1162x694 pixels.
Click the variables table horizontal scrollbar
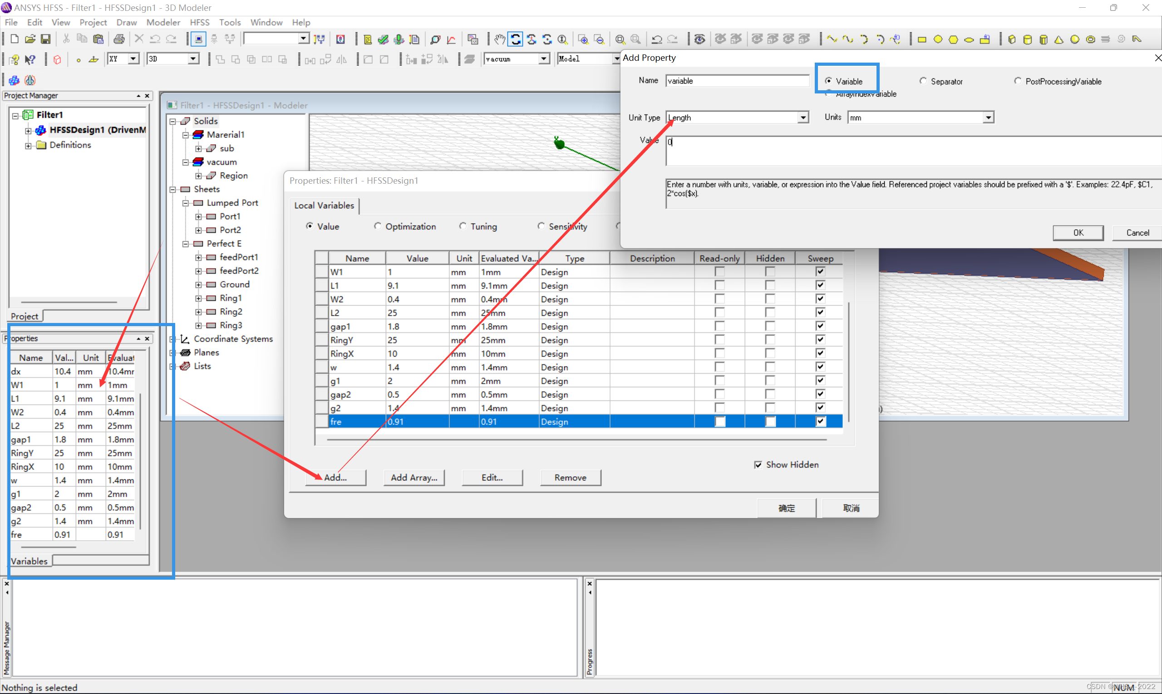(x=576, y=440)
